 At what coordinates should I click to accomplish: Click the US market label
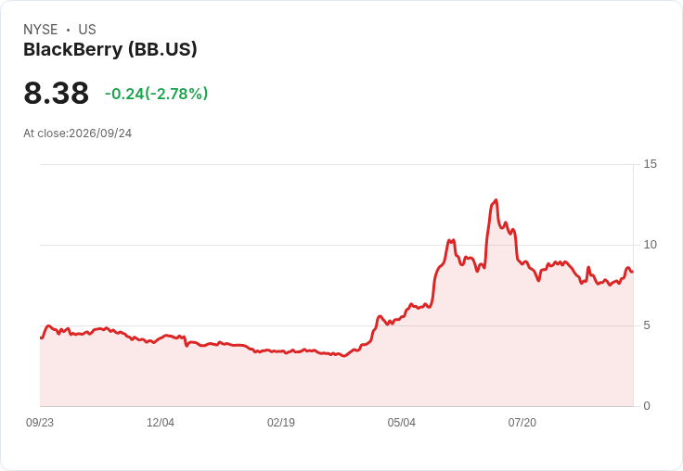click(87, 30)
